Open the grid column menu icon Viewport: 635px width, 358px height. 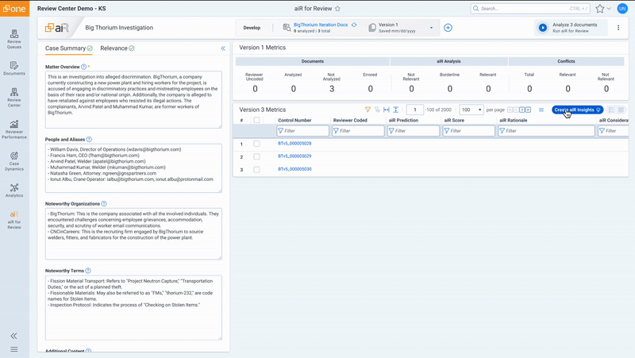pyautogui.click(x=541, y=110)
